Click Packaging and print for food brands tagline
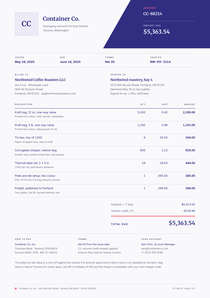210x298 pixels. [65, 26]
